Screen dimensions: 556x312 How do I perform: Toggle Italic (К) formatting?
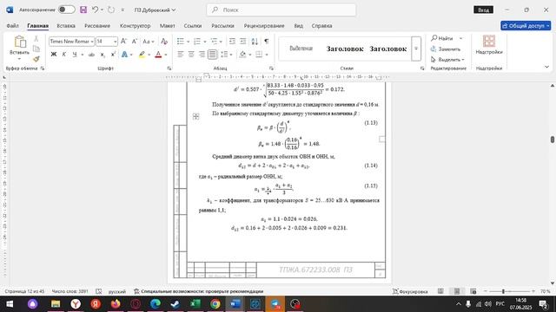pos(63,54)
